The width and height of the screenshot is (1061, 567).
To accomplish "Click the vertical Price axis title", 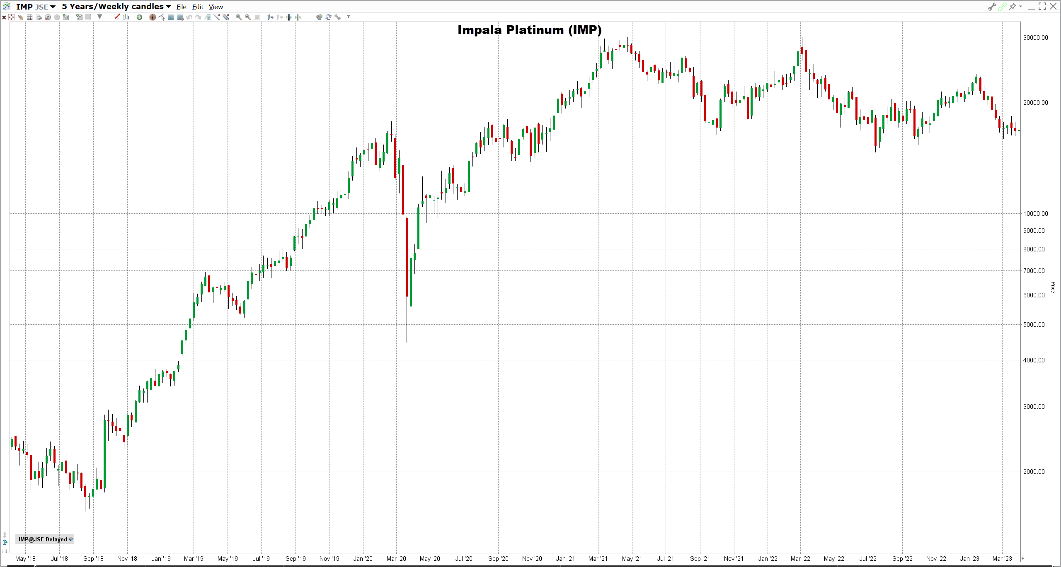I will [x=1053, y=287].
